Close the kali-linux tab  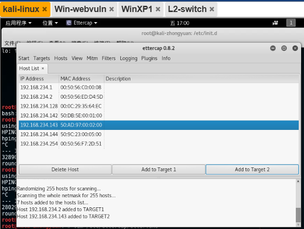(45, 9)
